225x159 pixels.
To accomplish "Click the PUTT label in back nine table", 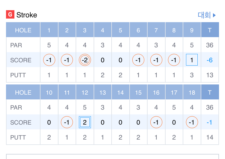I will click(x=18, y=137).
